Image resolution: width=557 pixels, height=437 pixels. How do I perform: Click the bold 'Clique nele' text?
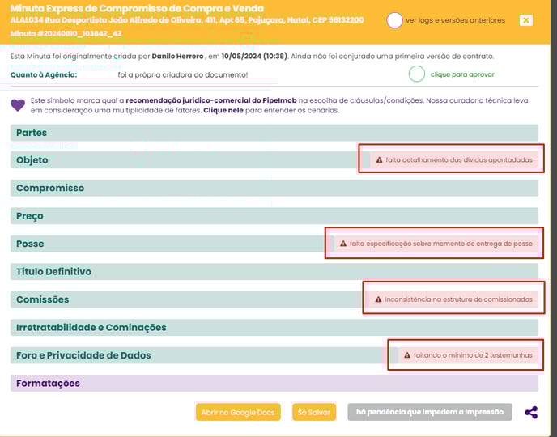click(x=223, y=110)
